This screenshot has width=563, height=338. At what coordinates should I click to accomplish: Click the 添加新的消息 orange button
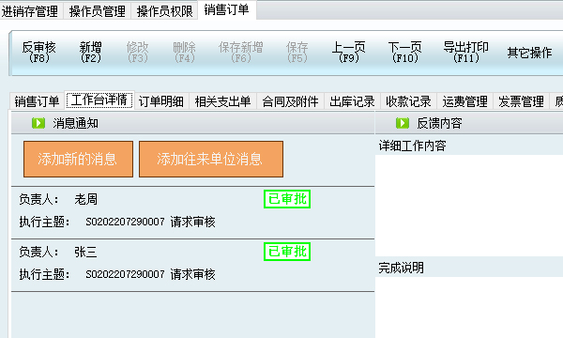78,159
